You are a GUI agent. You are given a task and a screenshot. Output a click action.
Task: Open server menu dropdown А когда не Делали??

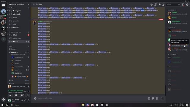click(x=19, y=4)
